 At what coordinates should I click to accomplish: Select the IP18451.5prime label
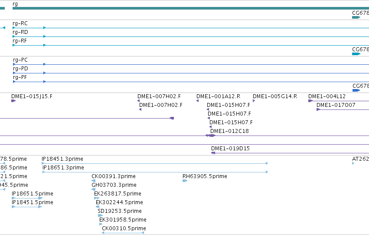point(33,202)
